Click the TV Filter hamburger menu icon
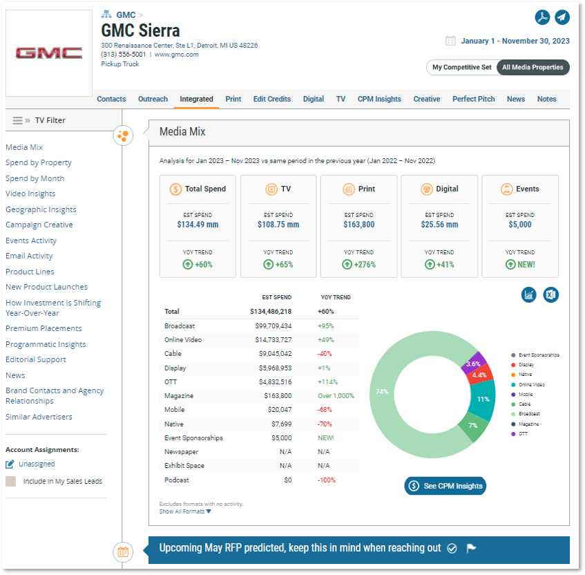The image size is (585, 575). 17,120
